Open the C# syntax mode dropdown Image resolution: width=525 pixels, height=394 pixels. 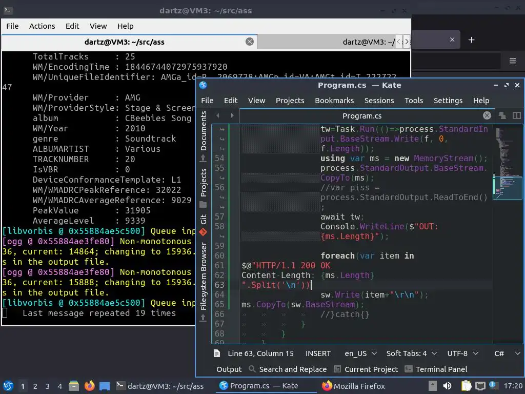tap(507, 353)
